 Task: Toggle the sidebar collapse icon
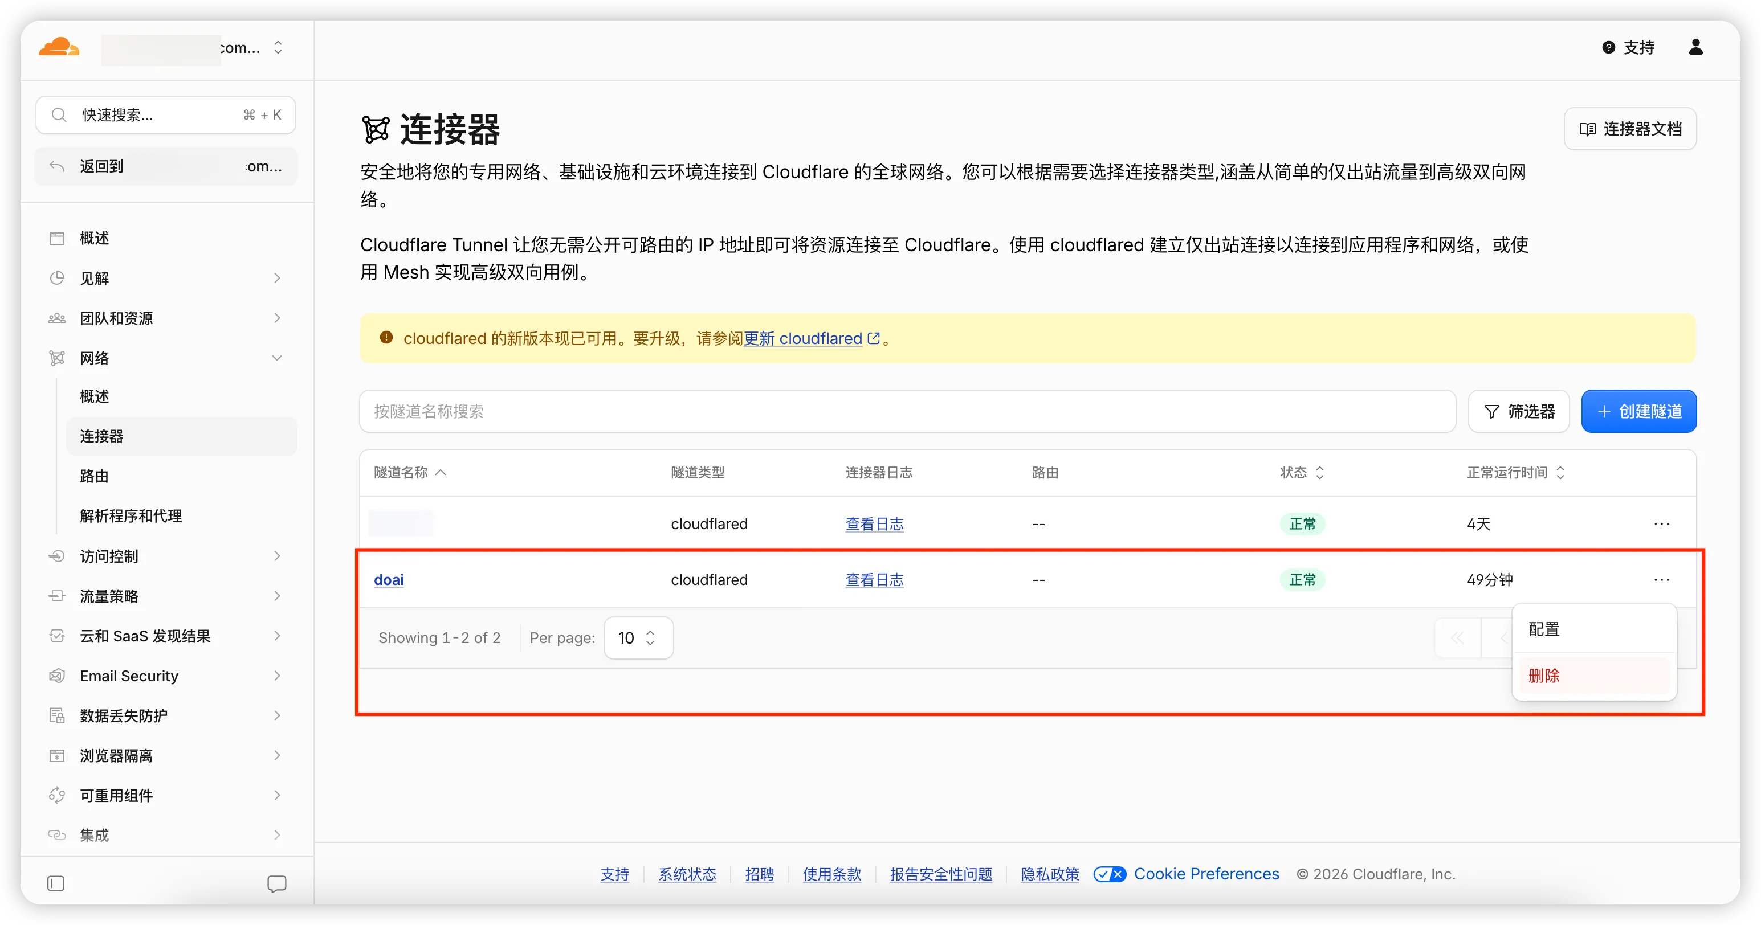(56, 883)
